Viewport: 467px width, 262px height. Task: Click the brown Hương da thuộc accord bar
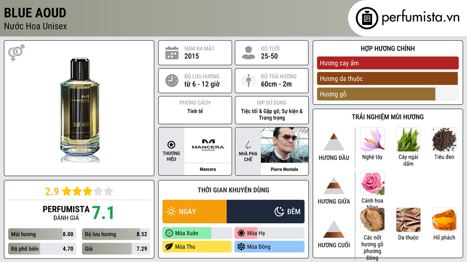click(387, 78)
